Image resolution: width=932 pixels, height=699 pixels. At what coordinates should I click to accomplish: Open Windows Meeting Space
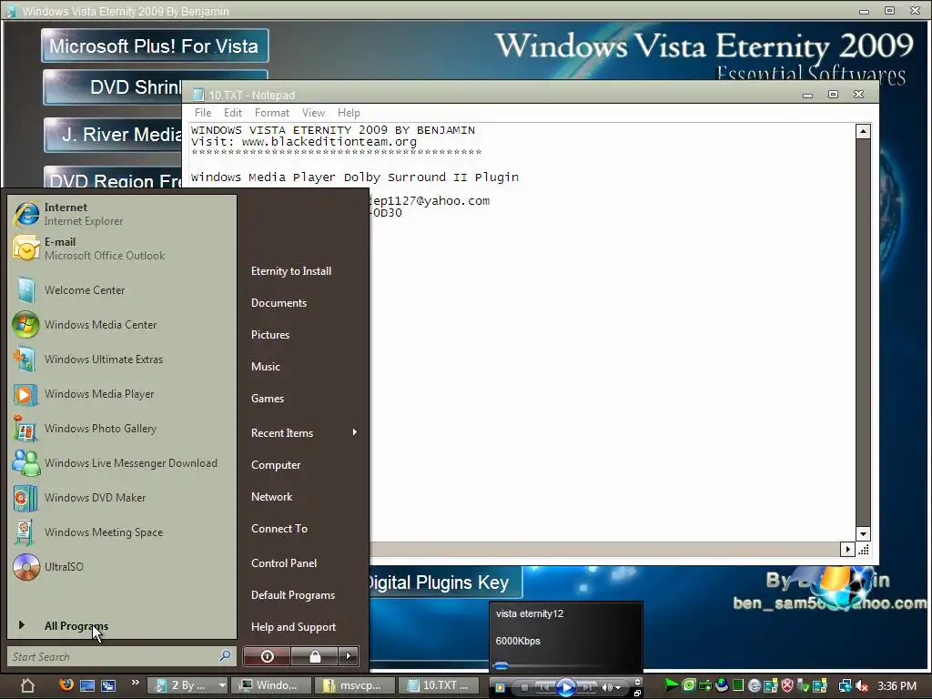coord(122,532)
